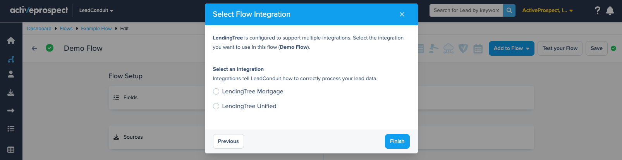
Task: Click the notification bell icon
Action: click(x=610, y=10)
